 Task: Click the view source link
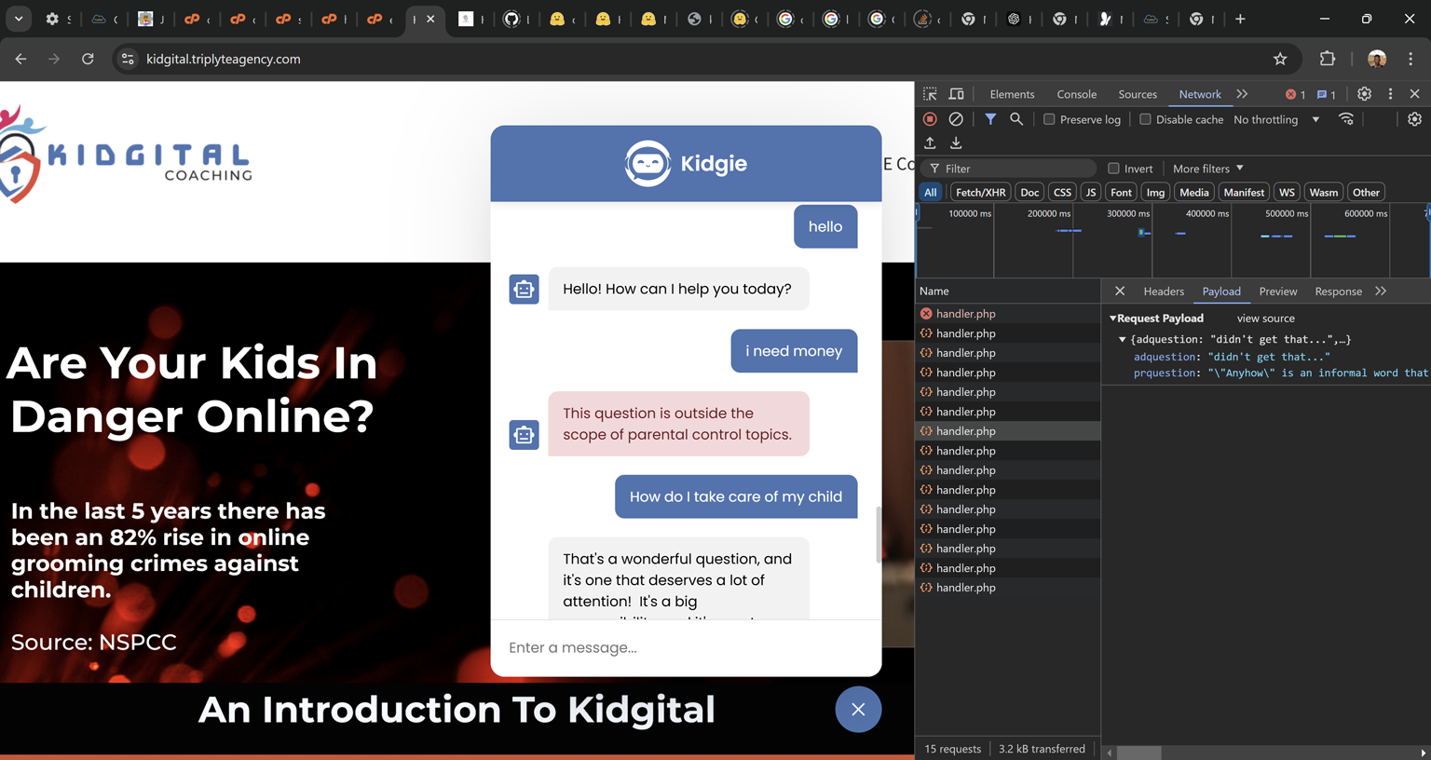pyautogui.click(x=1265, y=319)
